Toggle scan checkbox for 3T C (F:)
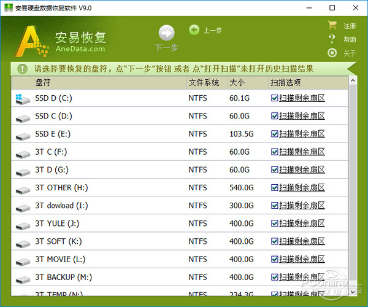This screenshot has width=368, height=307. point(274,152)
